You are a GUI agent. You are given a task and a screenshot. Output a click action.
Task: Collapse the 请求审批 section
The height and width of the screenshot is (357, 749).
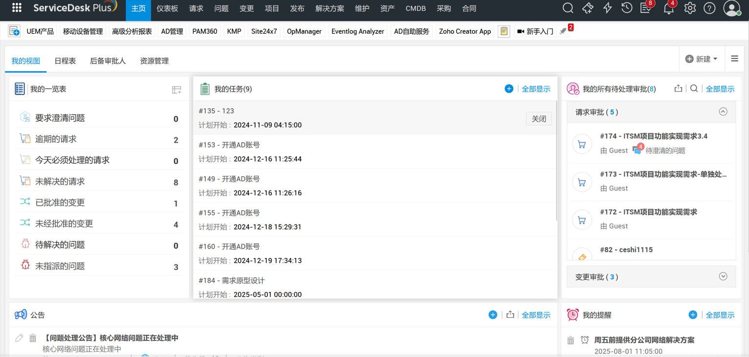click(x=723, y=112)
